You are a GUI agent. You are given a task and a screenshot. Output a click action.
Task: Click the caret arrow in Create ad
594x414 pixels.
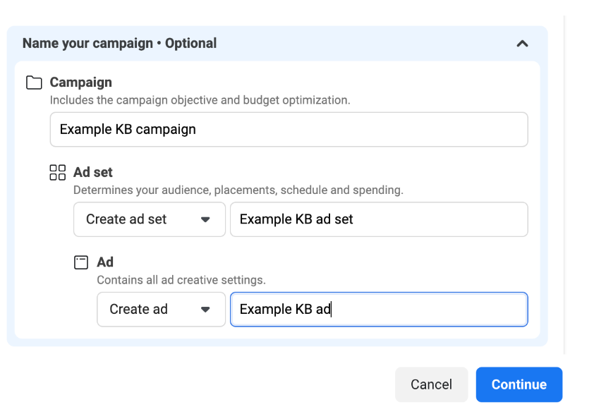pyautogui.click(x=205, y=310)
